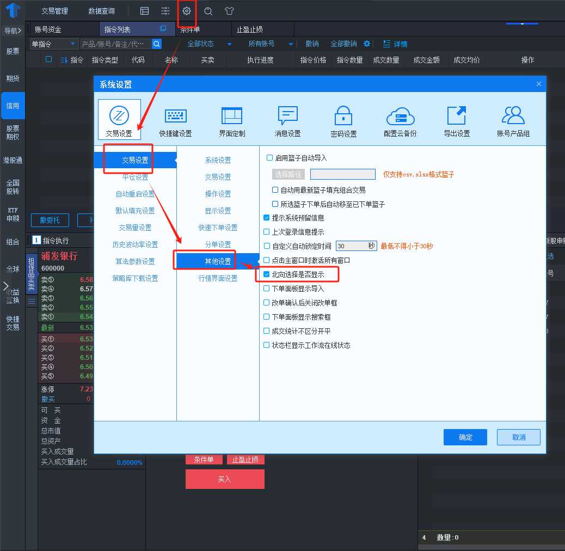Click the 选择路径 button

pos(288,174)
